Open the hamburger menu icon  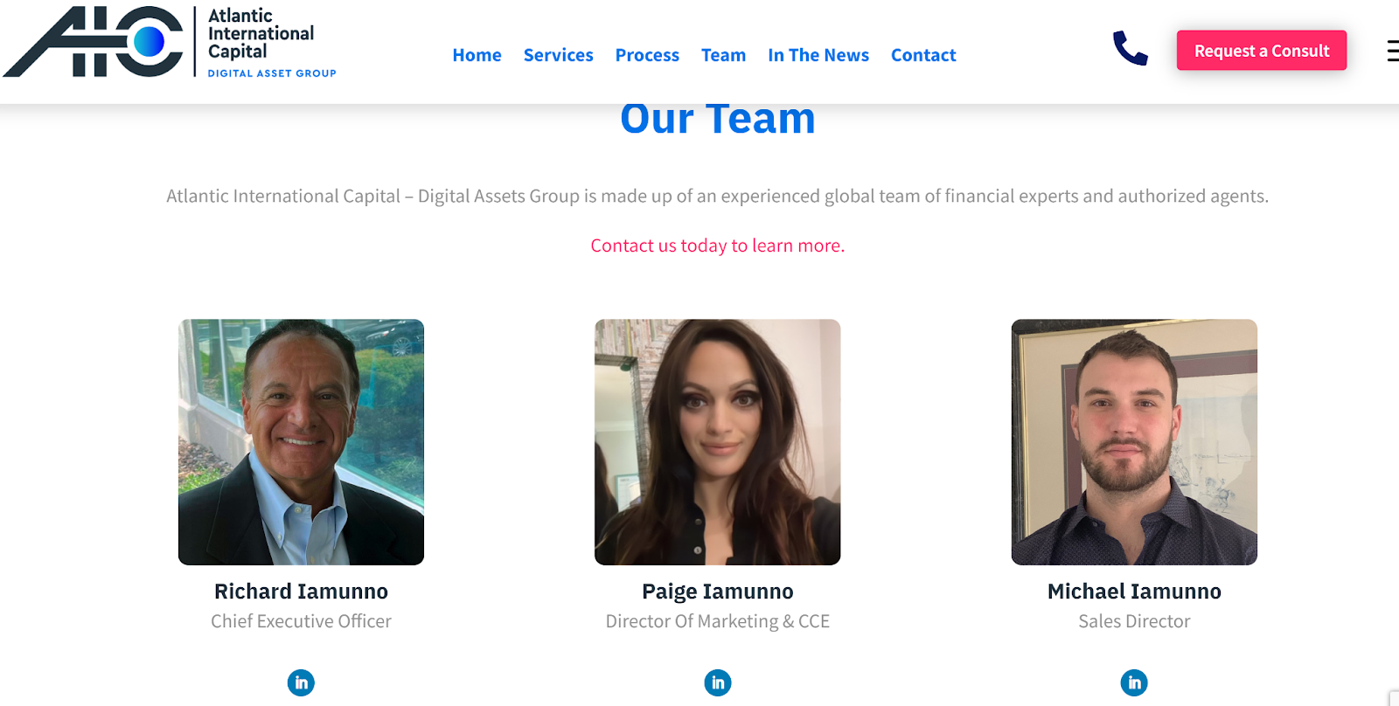click(1393, 51)
